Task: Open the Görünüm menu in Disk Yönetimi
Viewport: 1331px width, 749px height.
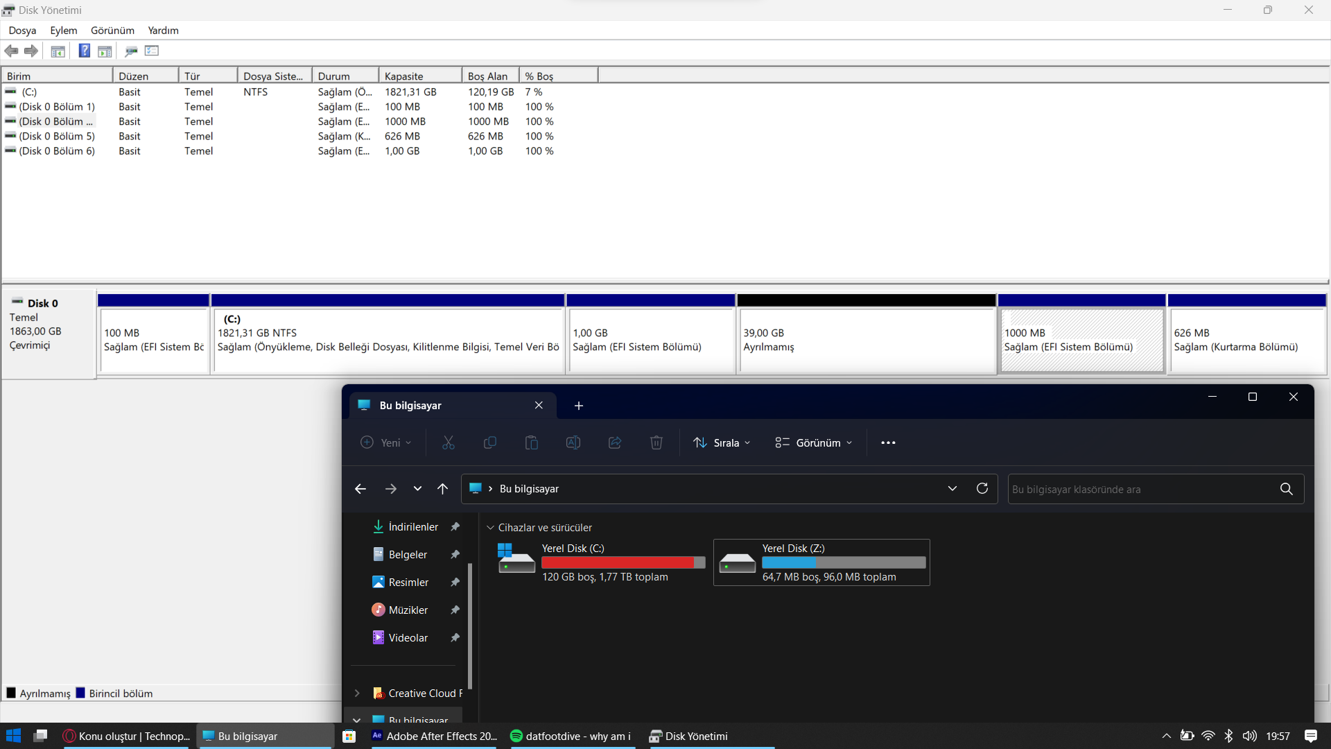Action: tap(112, 31)
